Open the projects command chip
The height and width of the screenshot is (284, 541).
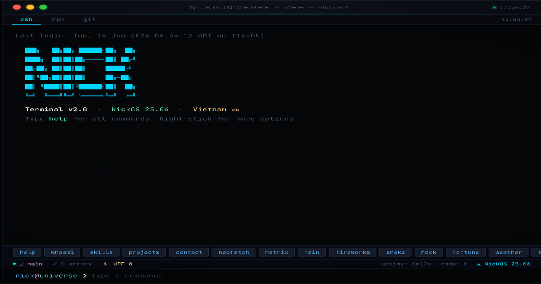pyautogui.click(x=144, y=252)
